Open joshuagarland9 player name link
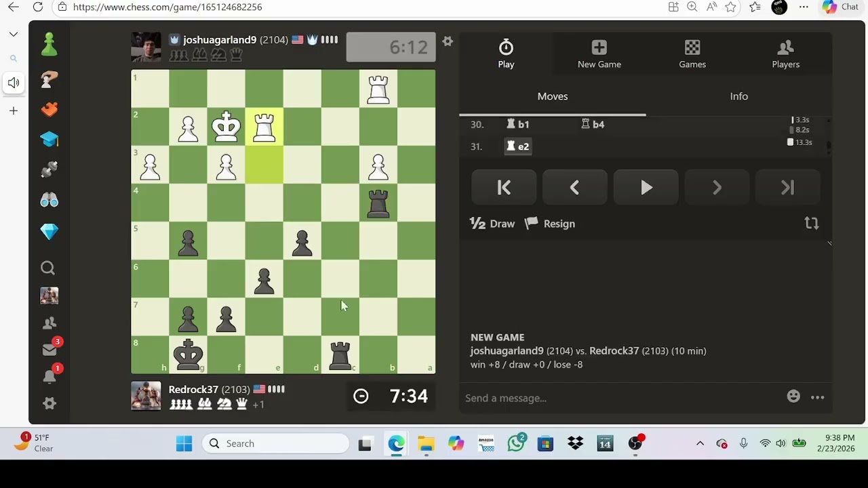Image resolution: width=868 pixels, height=488 pixels. [220, 40]
